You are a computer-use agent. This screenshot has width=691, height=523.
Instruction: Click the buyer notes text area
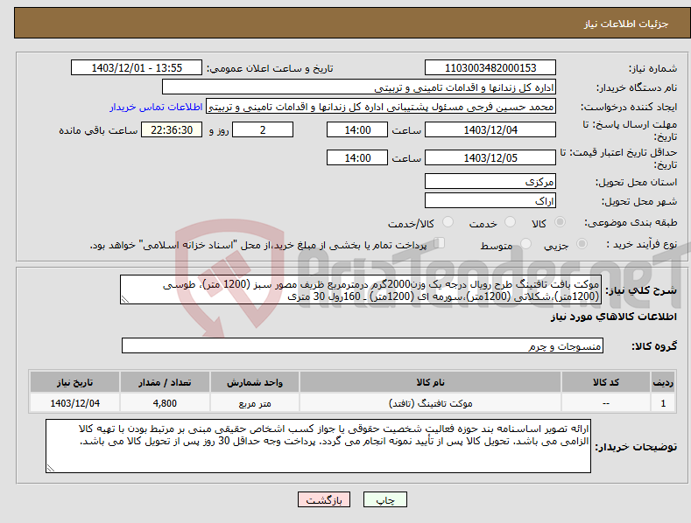click(x=318, y=446)
